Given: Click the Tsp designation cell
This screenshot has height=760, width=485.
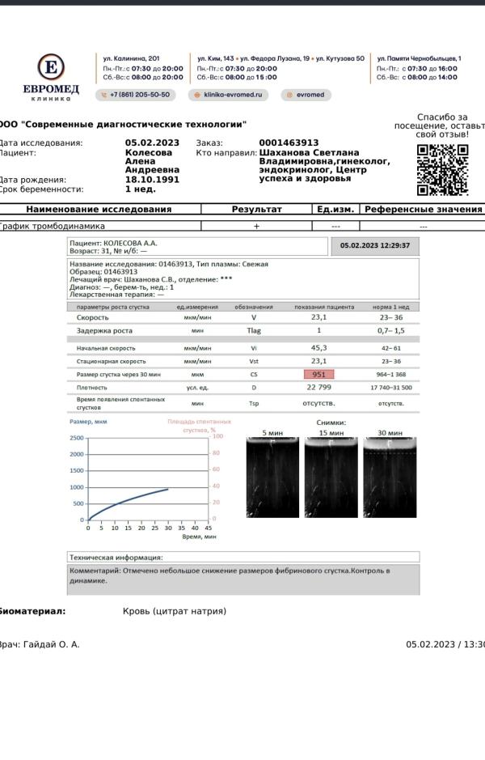Looking at the screenshot, I should (254, 403).
